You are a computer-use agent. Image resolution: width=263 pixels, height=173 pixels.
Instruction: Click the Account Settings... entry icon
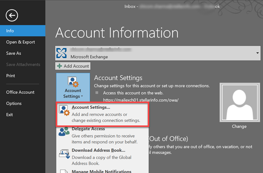click(x=64, y=110)
